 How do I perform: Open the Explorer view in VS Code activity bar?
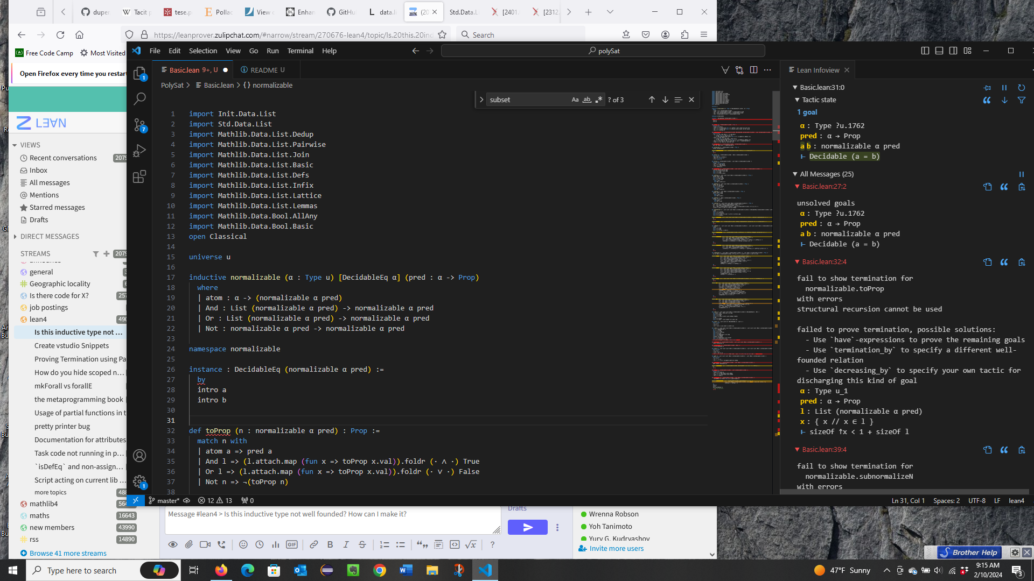point(139,74)
